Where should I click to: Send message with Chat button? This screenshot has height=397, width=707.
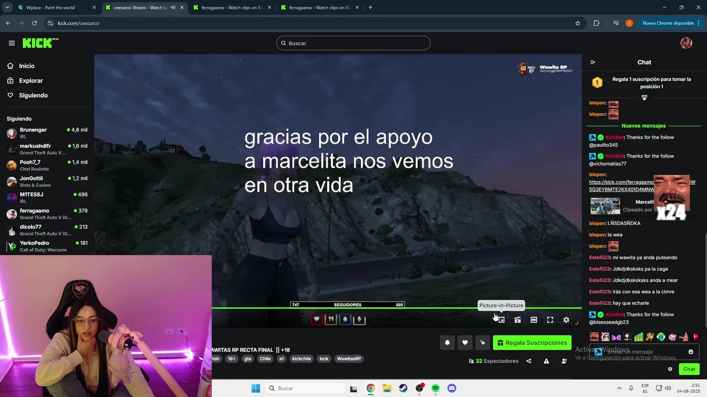click(689, 369)
